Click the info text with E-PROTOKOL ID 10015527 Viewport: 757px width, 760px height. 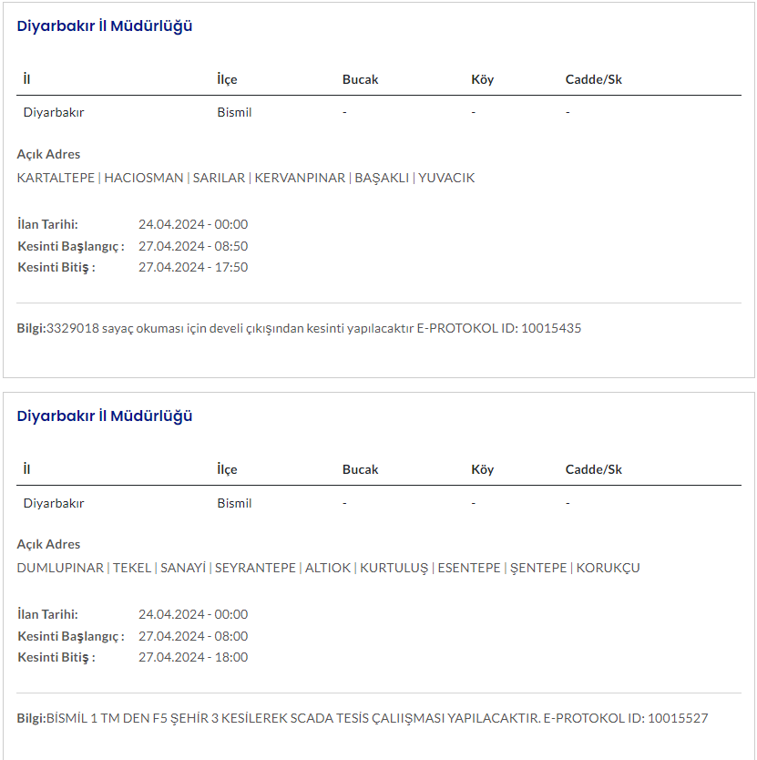click(363, 718)
